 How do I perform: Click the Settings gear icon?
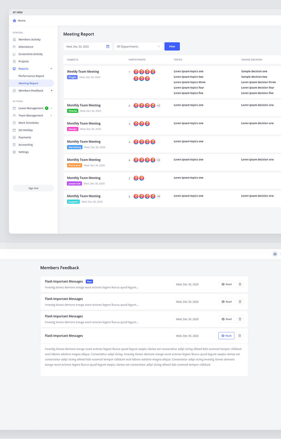coord(14,152)
